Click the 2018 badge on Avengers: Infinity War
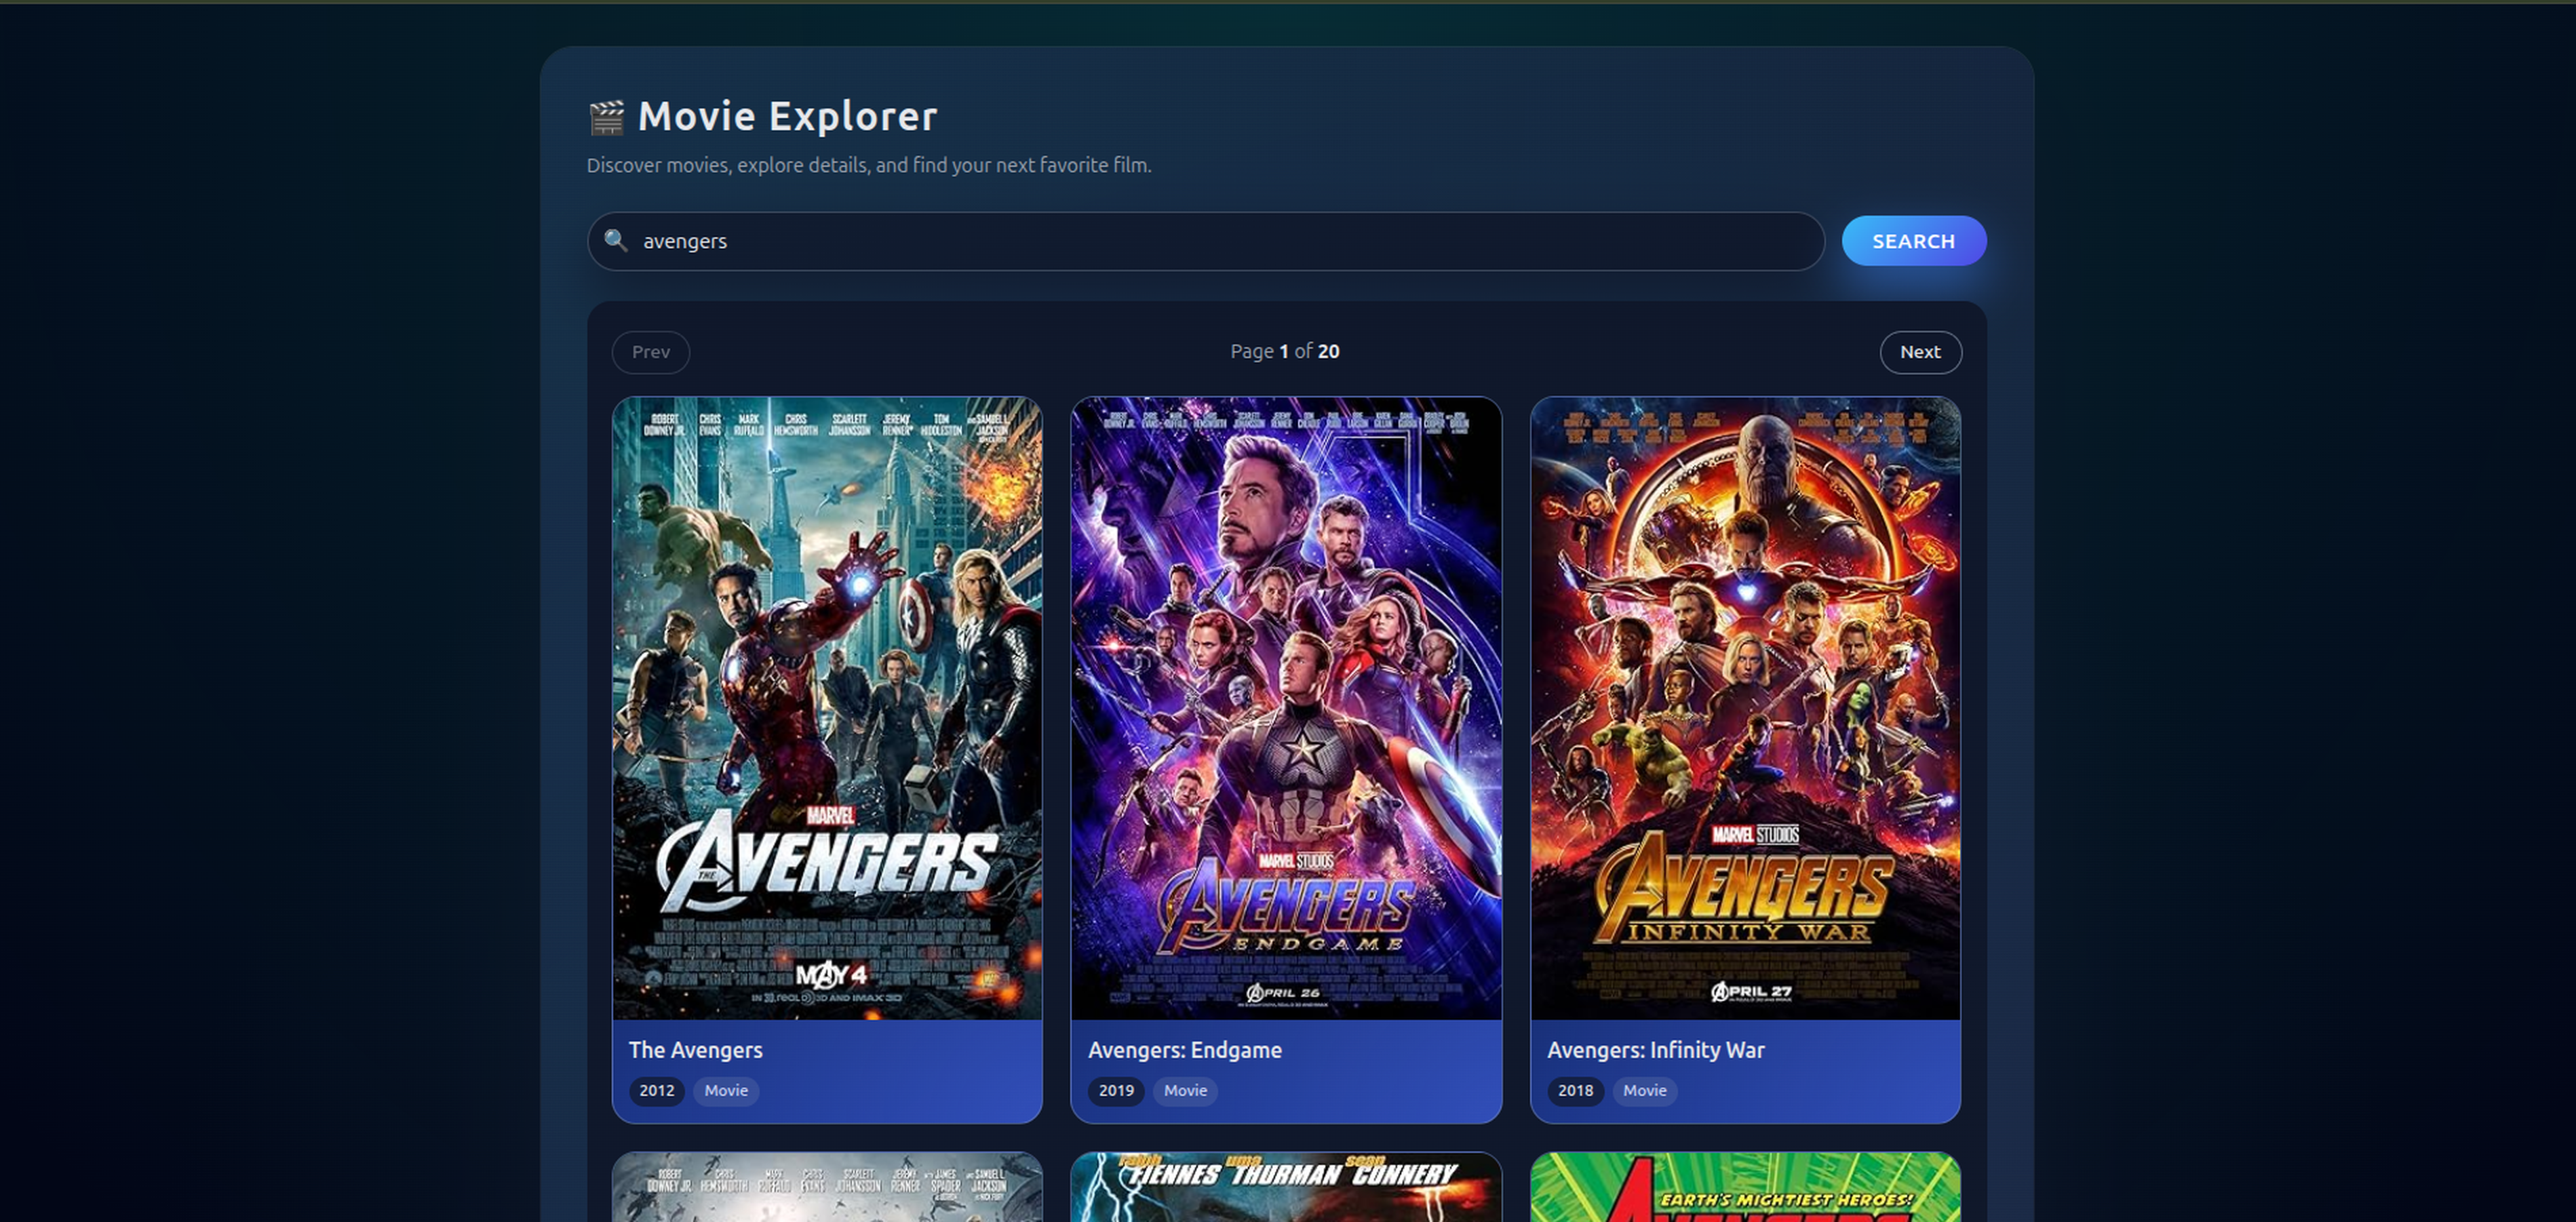 point(1575,1091)
